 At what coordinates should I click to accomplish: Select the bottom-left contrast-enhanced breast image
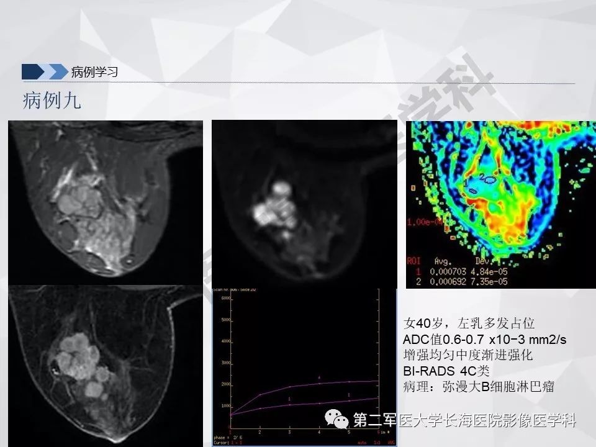click(x=106, y=366)
